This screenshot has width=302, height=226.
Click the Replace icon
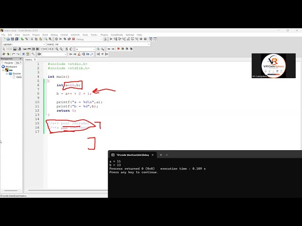50,39
